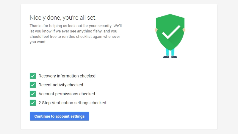Toggle the Recovery information checked checkbox
The width and height of the screenshot is (238, 134).
33,76
